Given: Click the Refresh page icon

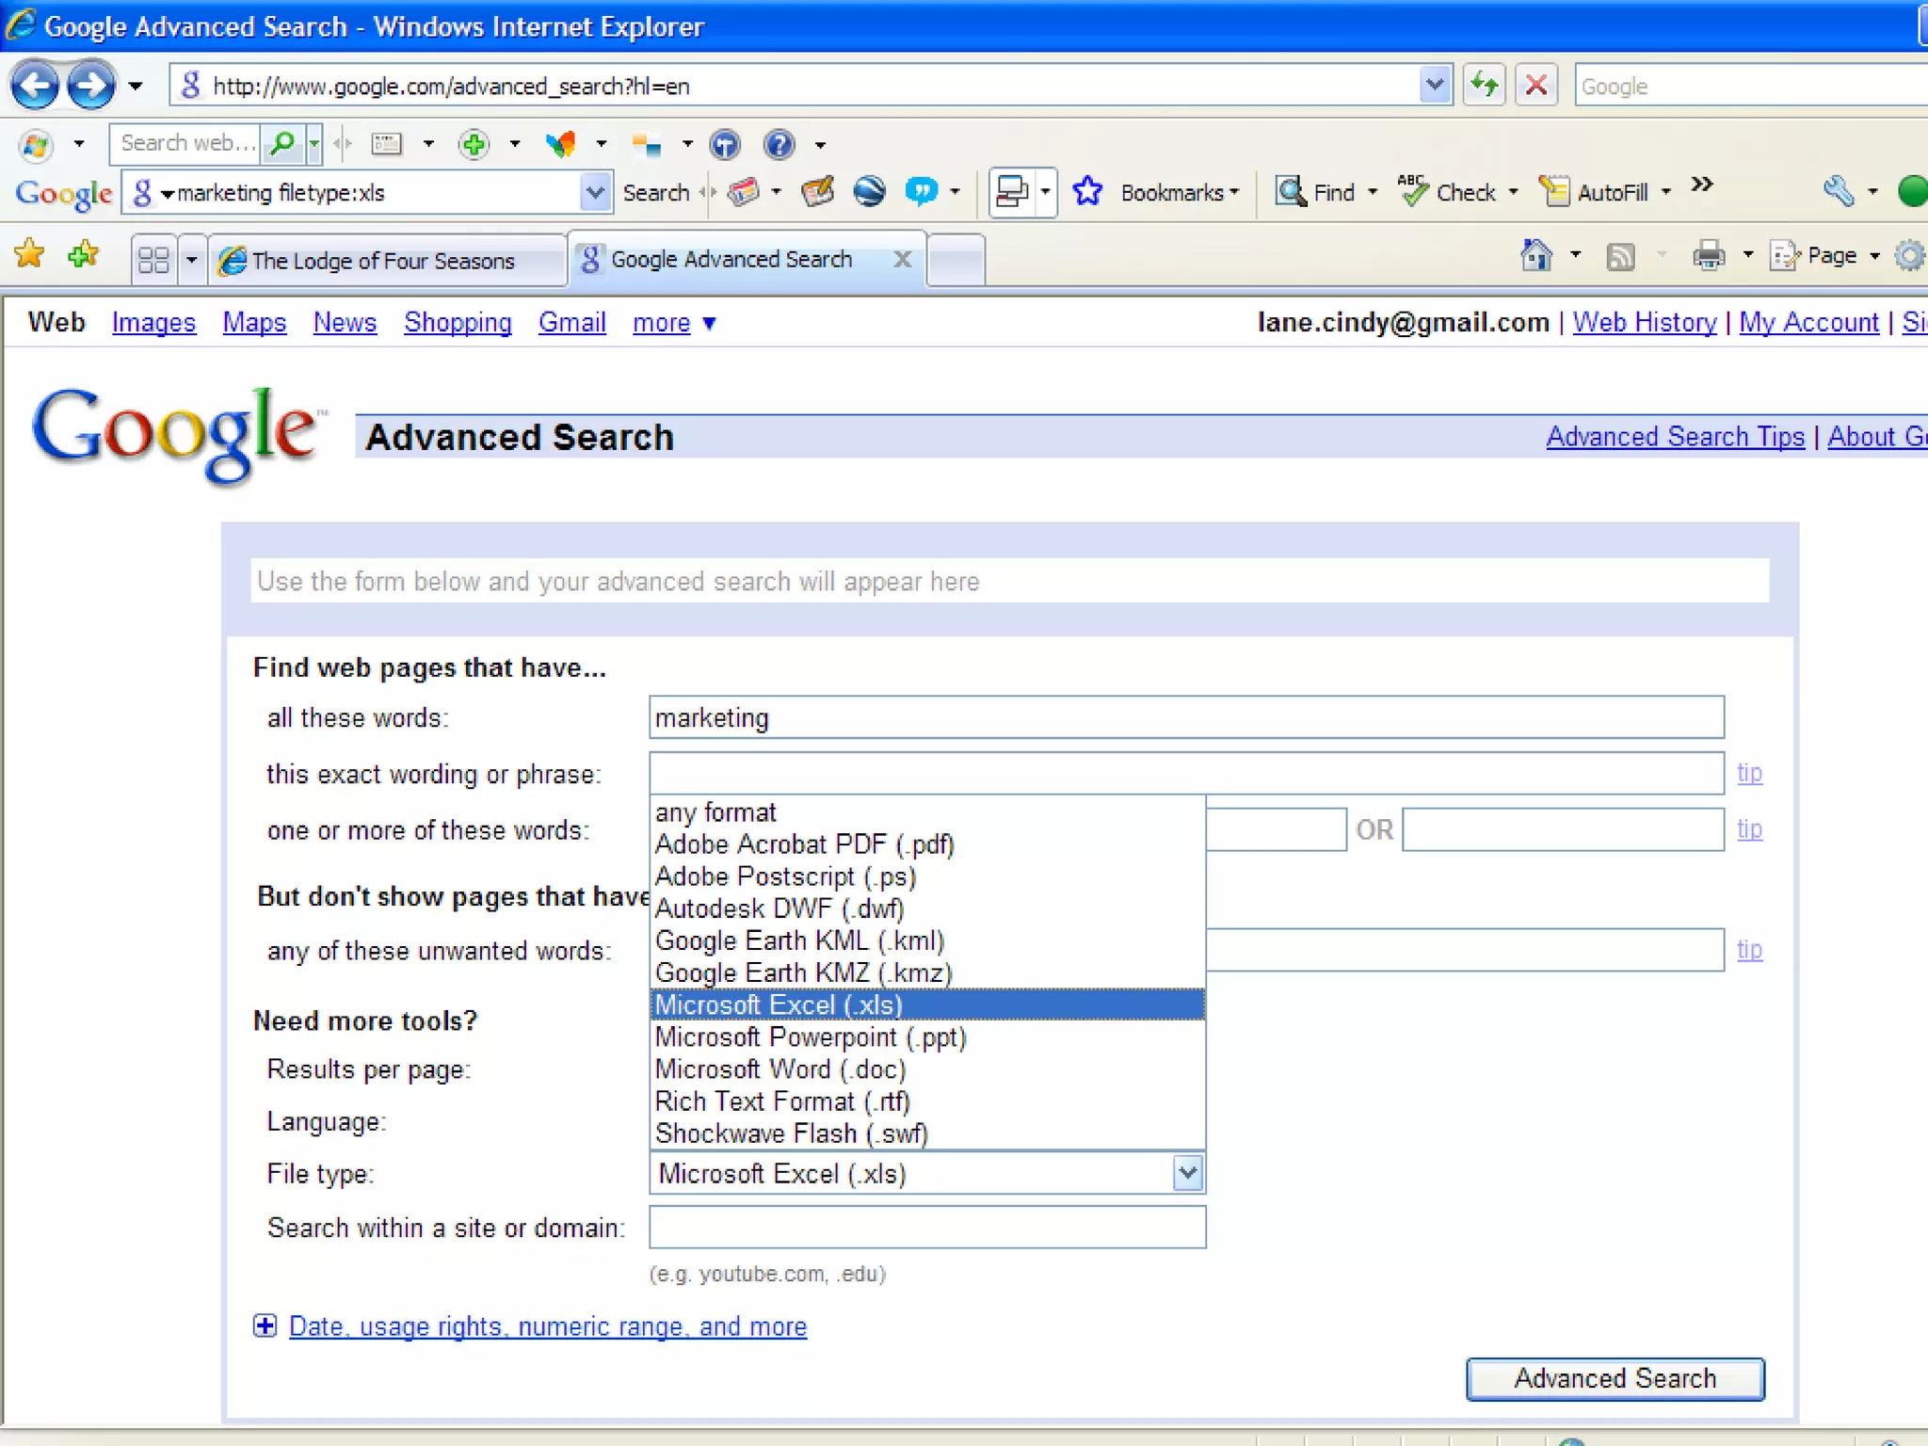Looking at the screenshot, I should click(x=1485, y=86).
